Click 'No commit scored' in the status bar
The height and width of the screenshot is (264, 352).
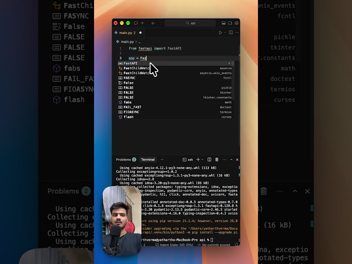click(x=214, y=245)
